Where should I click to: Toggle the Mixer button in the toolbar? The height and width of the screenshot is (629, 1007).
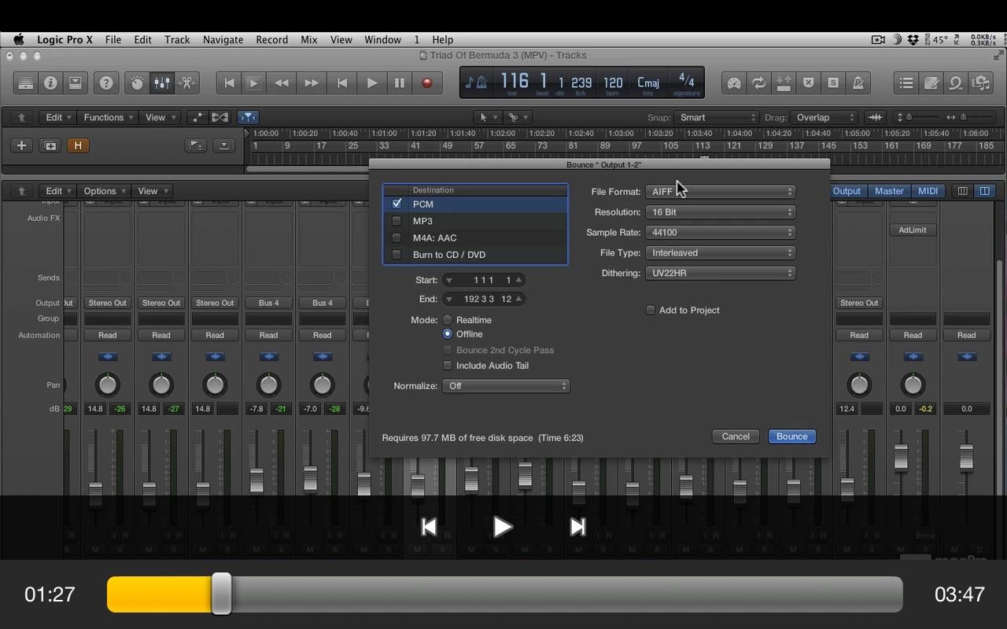161,83
